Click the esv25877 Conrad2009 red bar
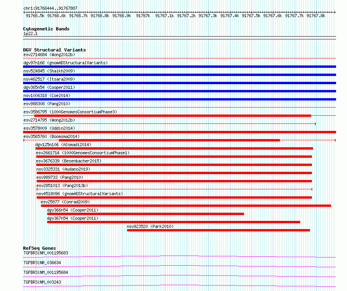The width and height of the screenshot is (347, 291). coord(186,206)
